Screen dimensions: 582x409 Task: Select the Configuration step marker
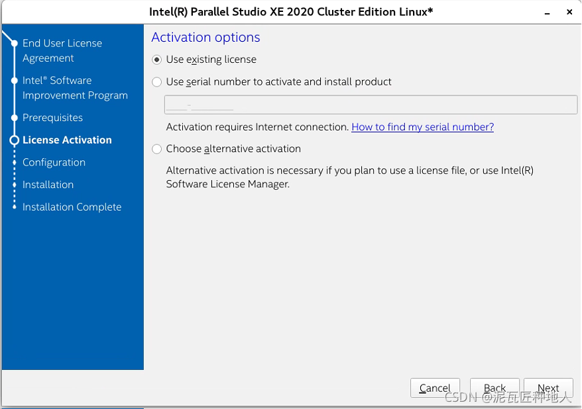coord(15,162)
